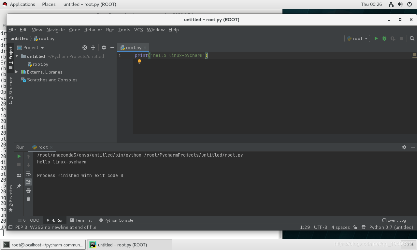This screenshot has width=417, height=250.
Task: Open Search Everywhere with the magnifier icon
Action: 412,38
